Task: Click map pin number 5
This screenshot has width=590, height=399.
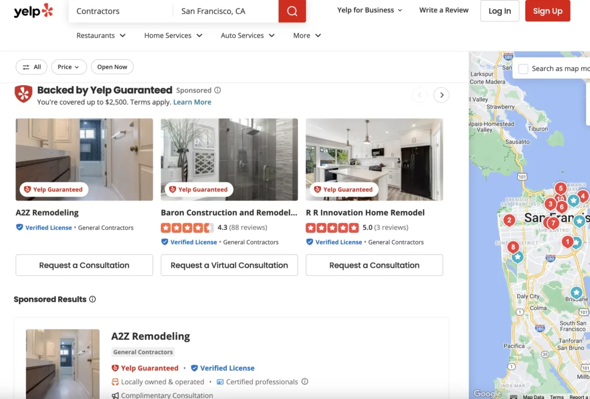Action: point(561,189)
